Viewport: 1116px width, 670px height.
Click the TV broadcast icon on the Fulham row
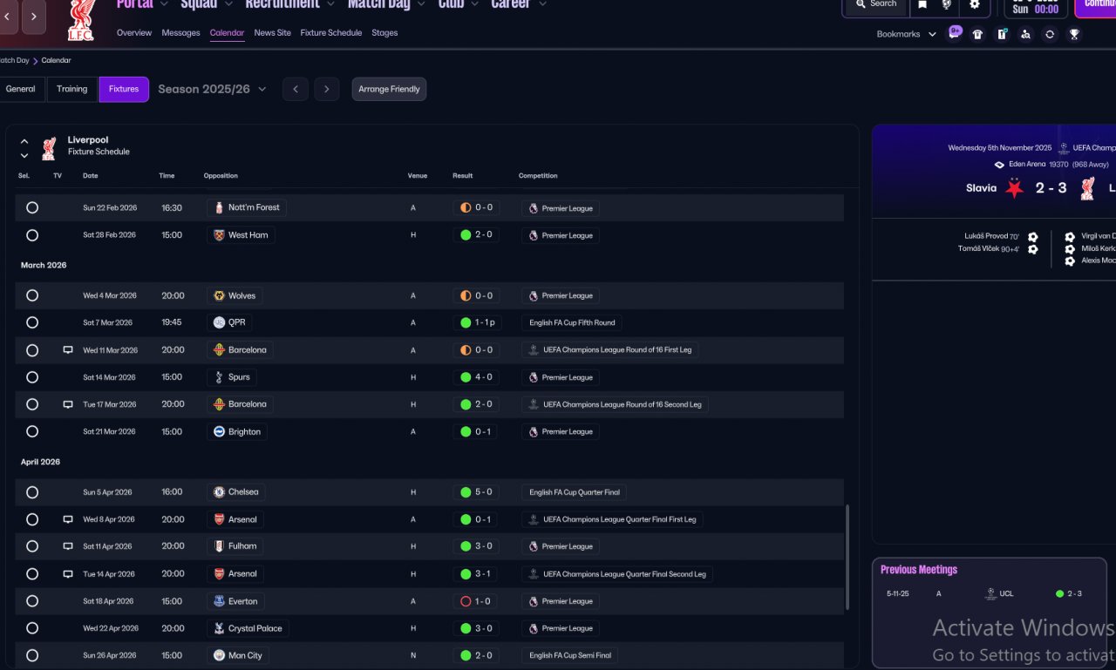tap(68, 546)
